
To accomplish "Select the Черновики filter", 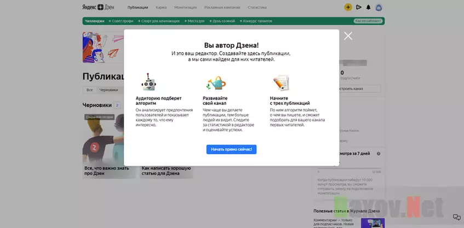I will tap(108, 90).
